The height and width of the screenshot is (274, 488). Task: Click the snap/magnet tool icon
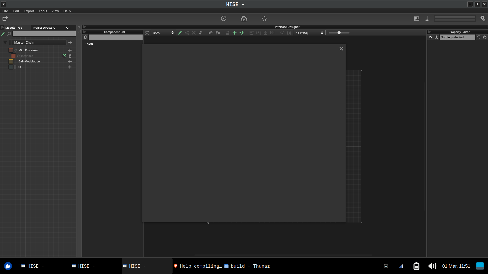(242, 32)
